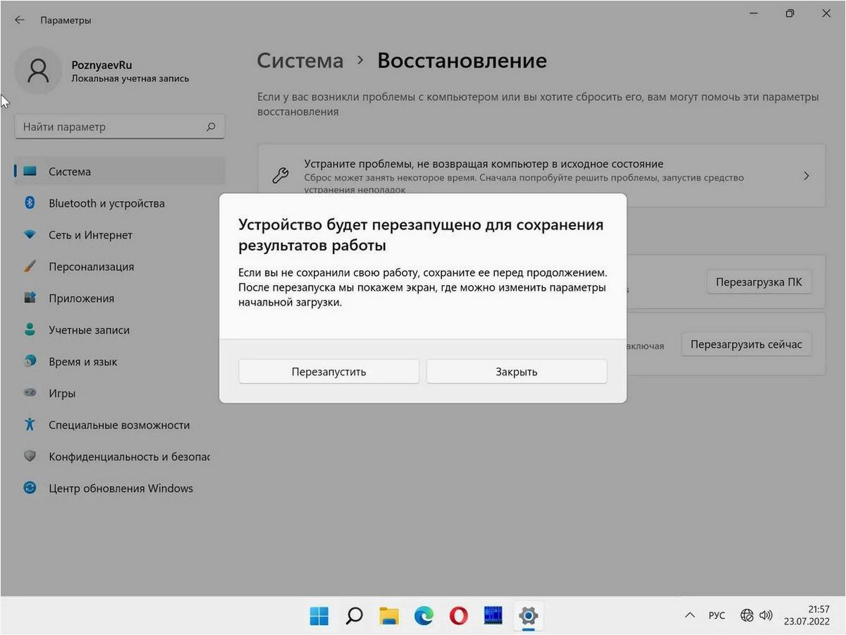
Task: Open the blue grid app on taskbar
Action: [x=493, y=616]
